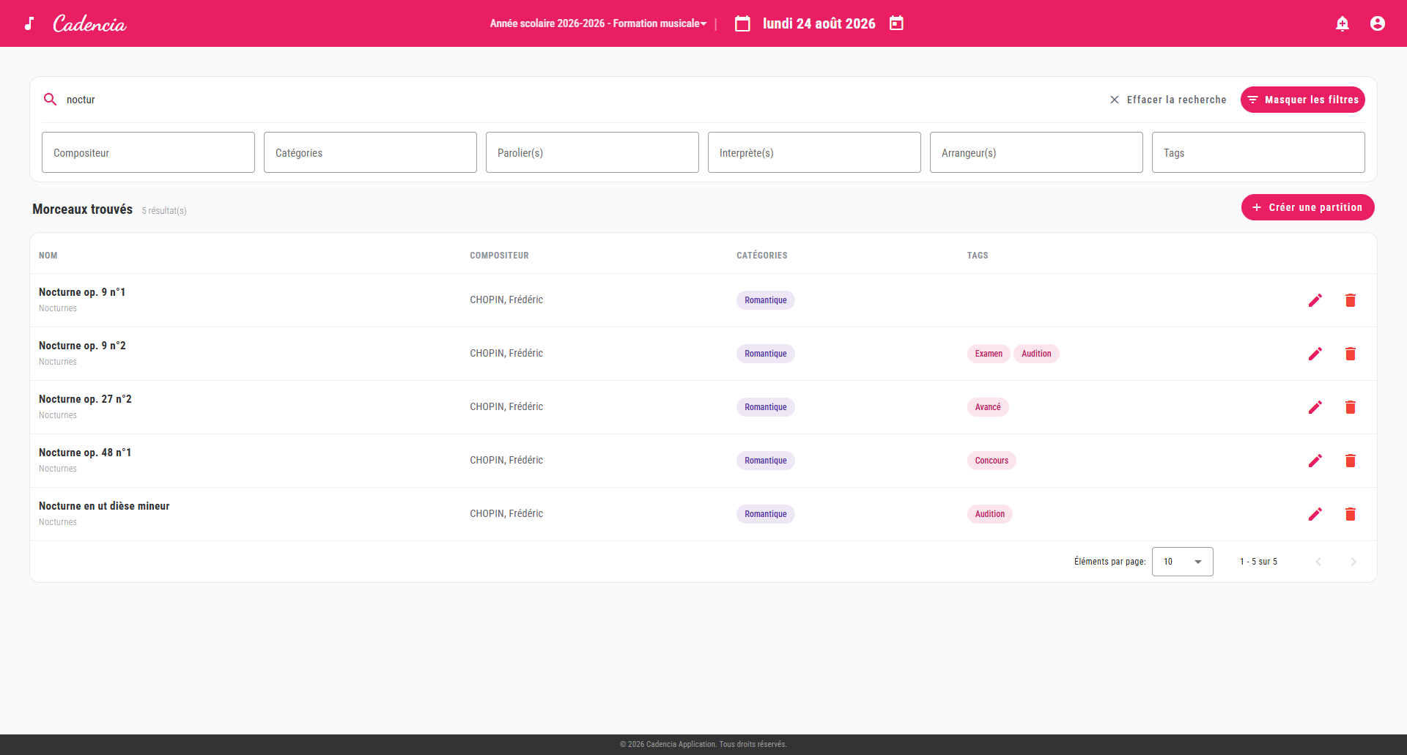Open the notifications bell icon
Image resolution: width=1407 pixels, height=755 pixels.
point(1343,23)
